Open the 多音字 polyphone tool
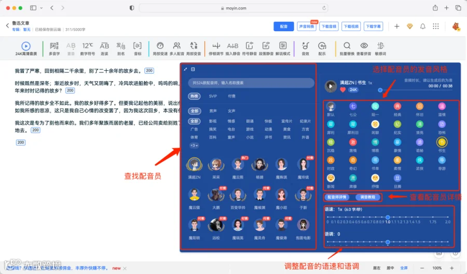 (54, 48)
